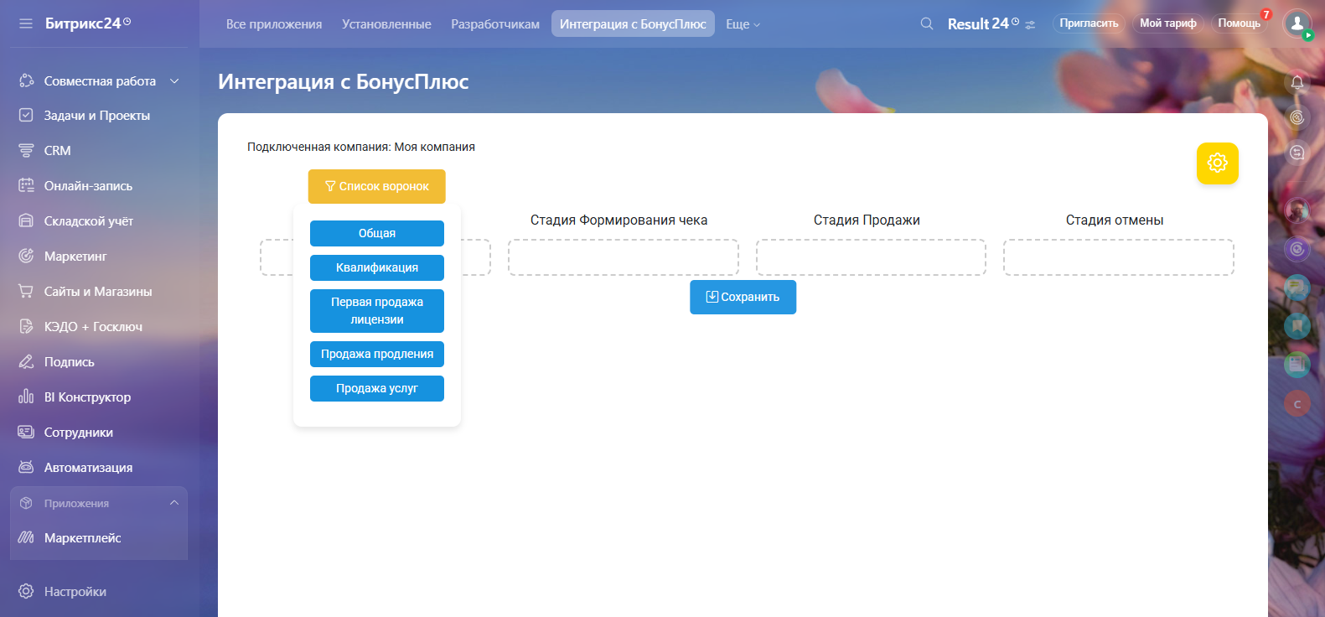Toggle the hamburger menu in the sidebar header
Screen dimensions: 1325x617
pos(26,23)
